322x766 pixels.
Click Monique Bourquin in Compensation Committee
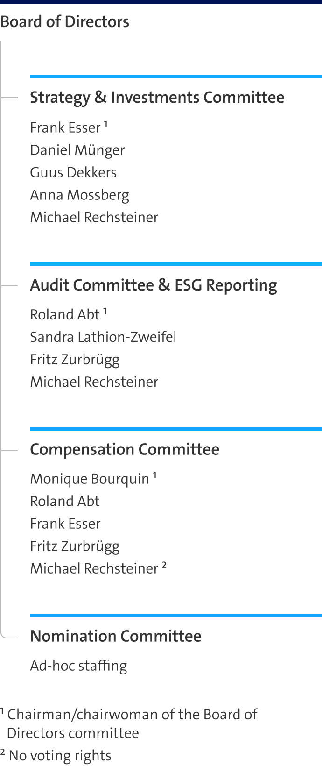[x=90, y=479]
